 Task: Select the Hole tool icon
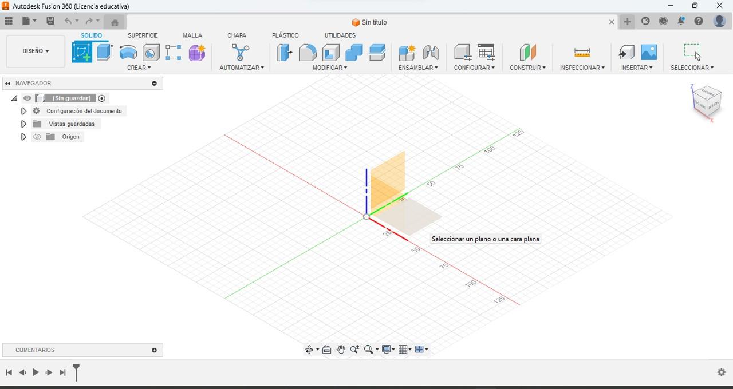click(x=151, y=53)
